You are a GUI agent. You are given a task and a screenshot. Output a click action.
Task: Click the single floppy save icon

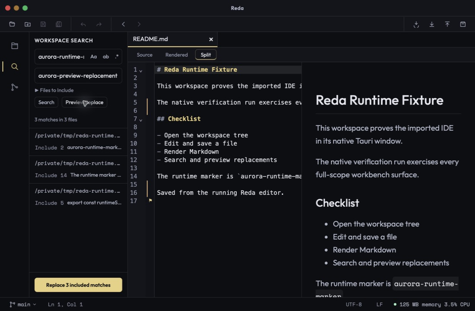tap(43, 24)
